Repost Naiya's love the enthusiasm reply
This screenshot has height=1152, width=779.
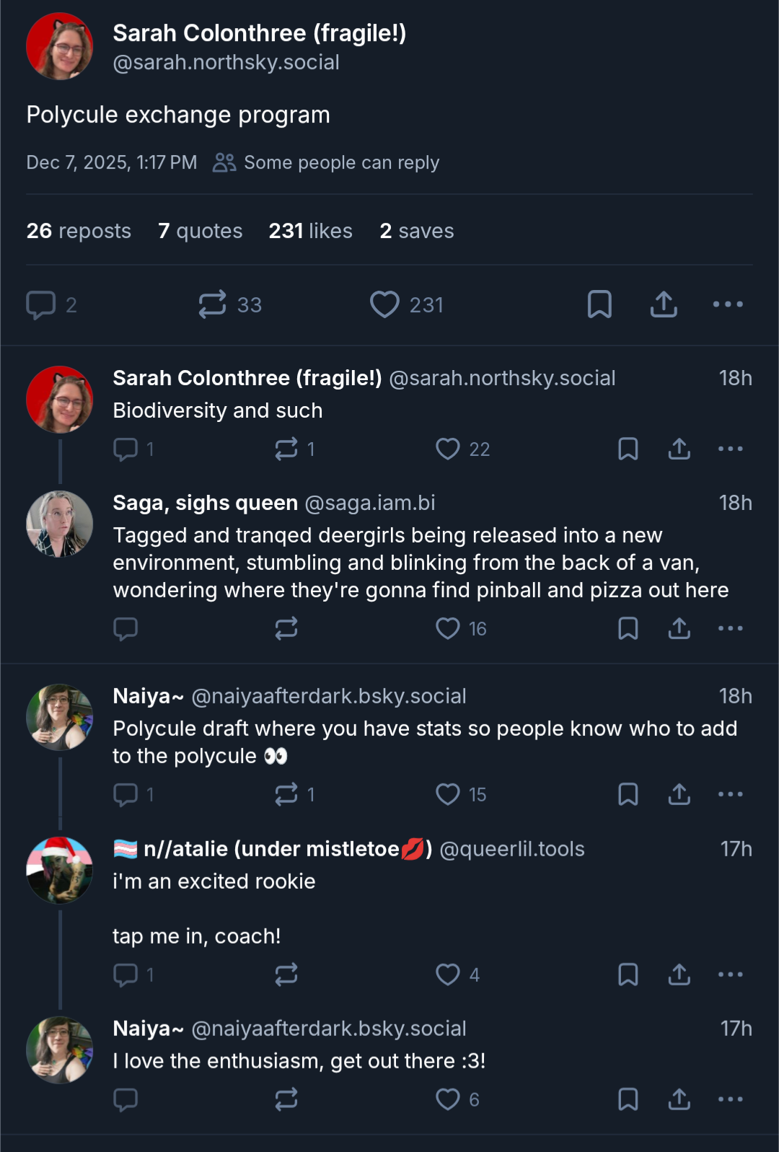click(286, 1099)
